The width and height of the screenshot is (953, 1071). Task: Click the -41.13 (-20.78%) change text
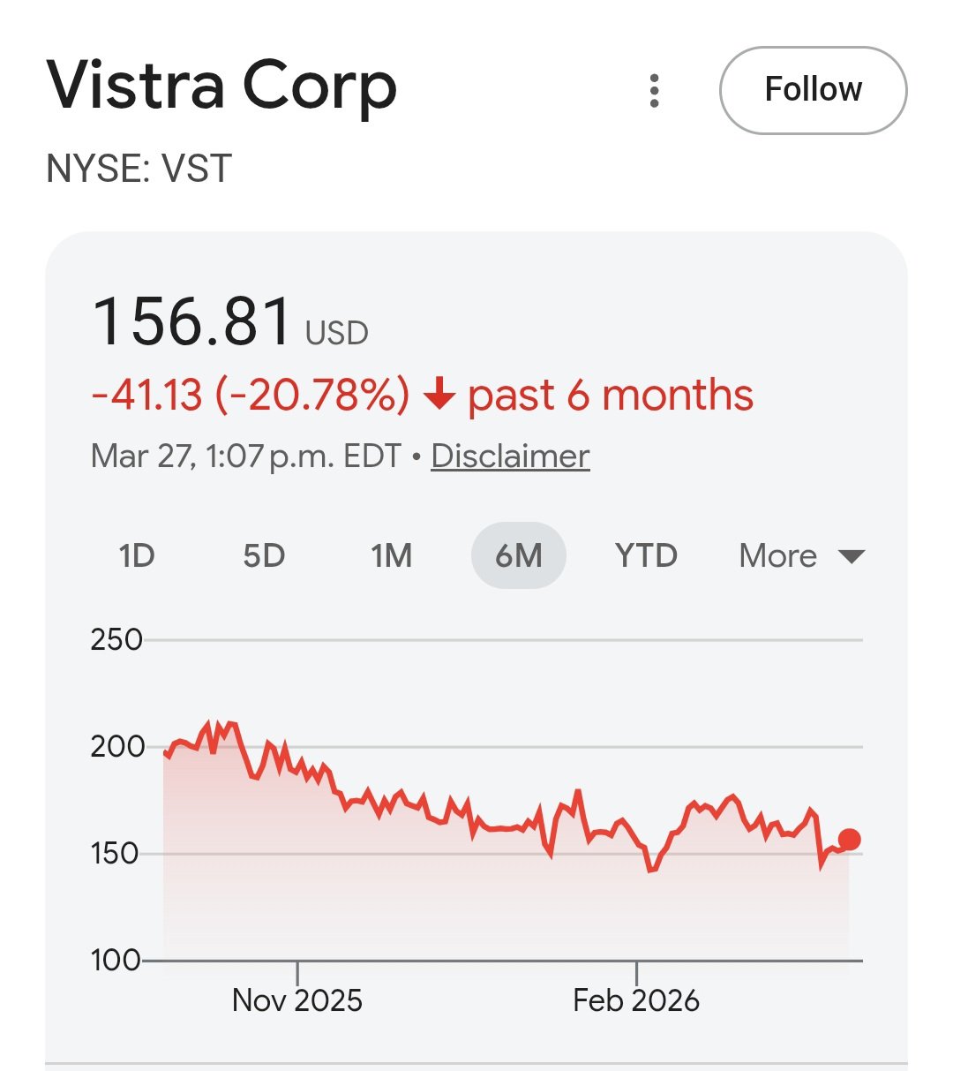click(x=251, y=395)
